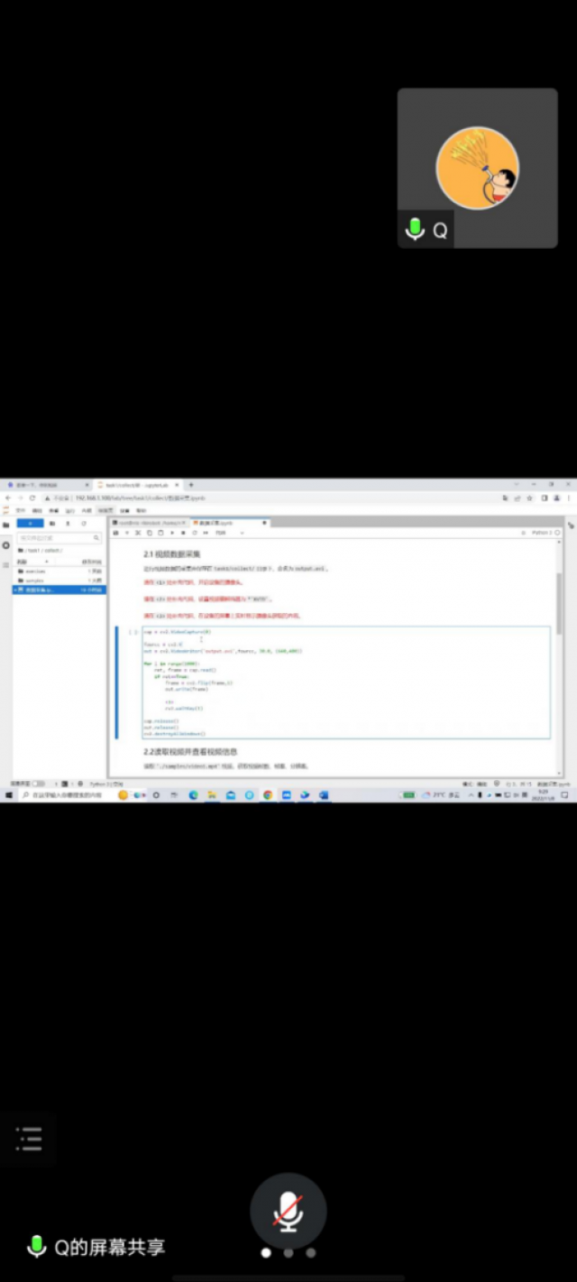Unmute the microphone button
The height and width of the screenshot is (1282, 577).
point(288,1210)
